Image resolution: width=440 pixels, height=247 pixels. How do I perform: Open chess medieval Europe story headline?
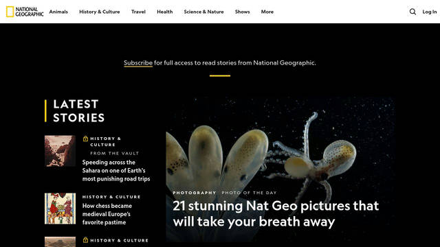107,214
